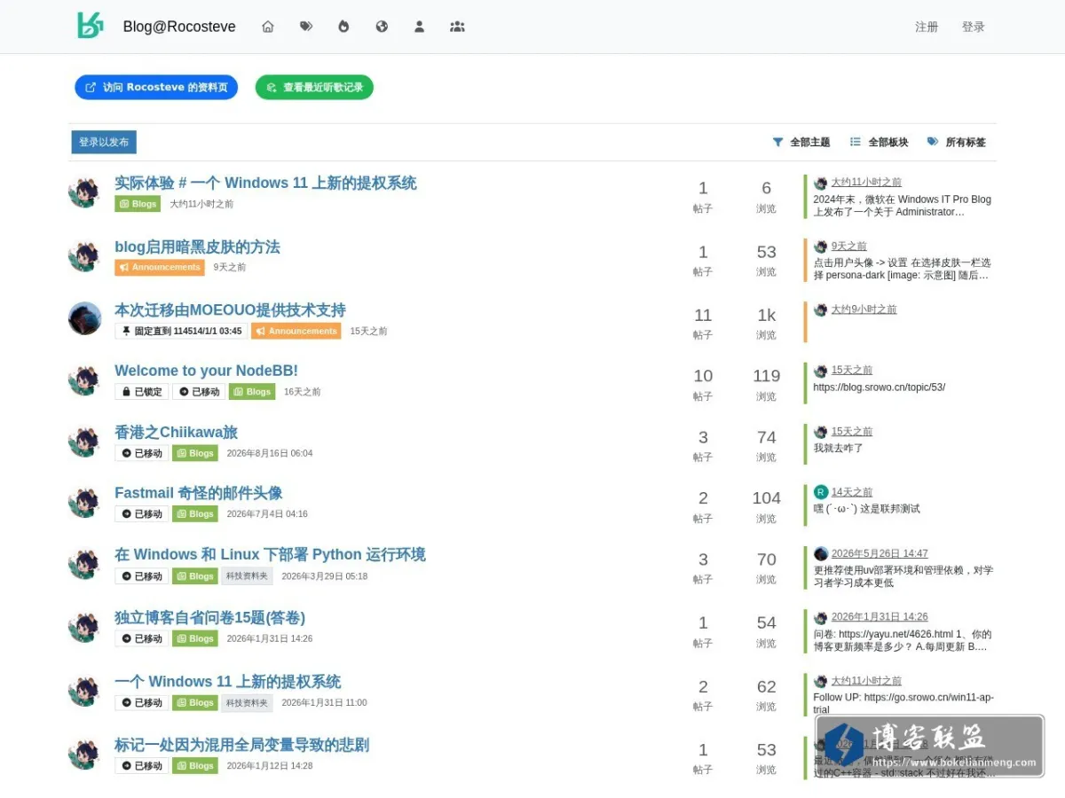Image resolution: width=1065 pixels, height=798 pixels.
Task: Open topic 标记一处因为混用全局变量导致的悲剧
Action: 241,745
